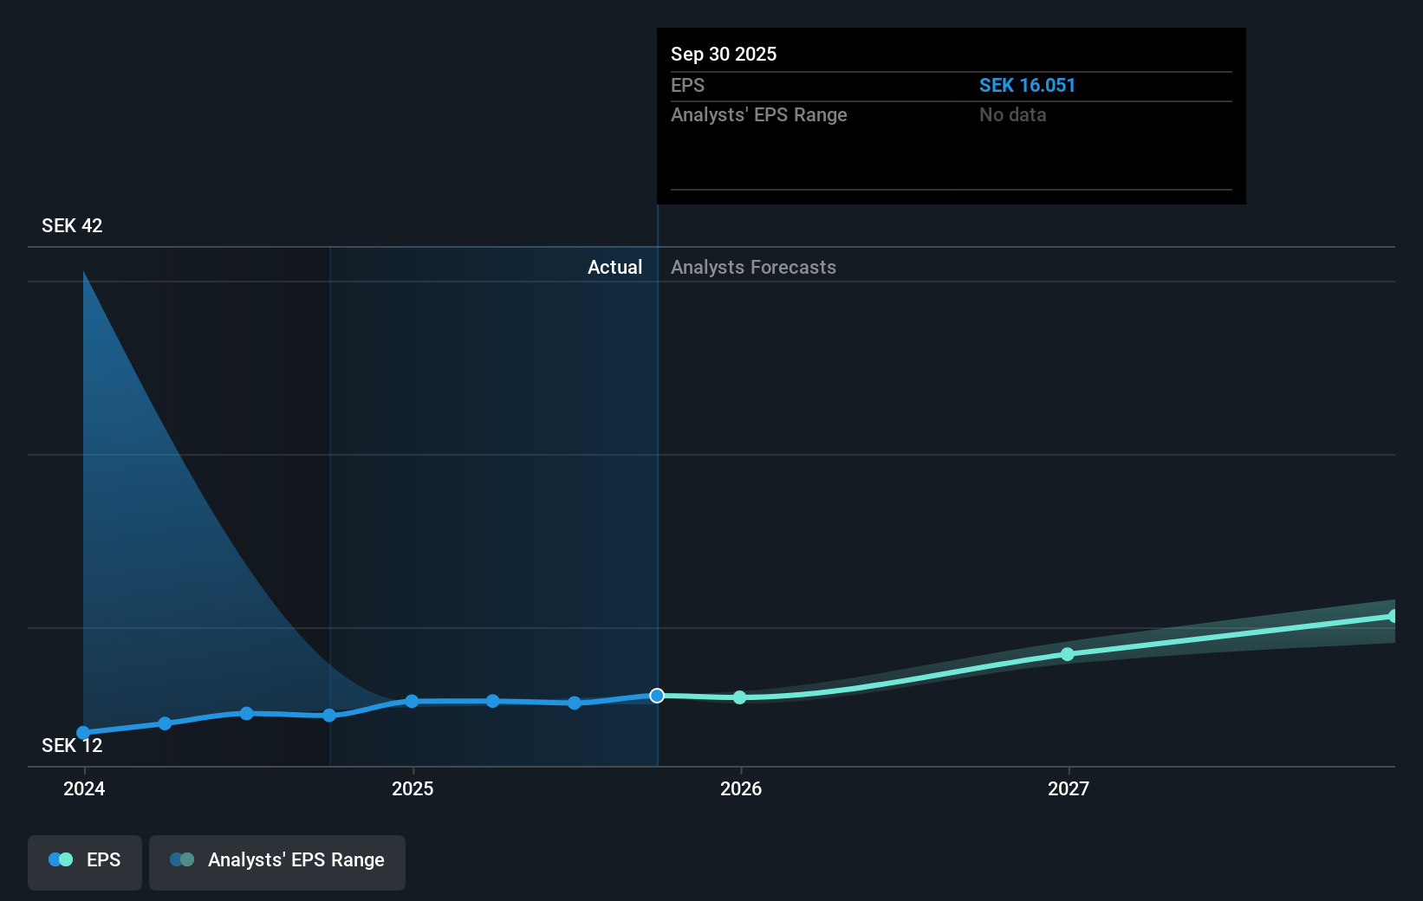Click the EPS legend color icon
The width and height of the screenshot is (1423, 901).
tap(61, 859)
